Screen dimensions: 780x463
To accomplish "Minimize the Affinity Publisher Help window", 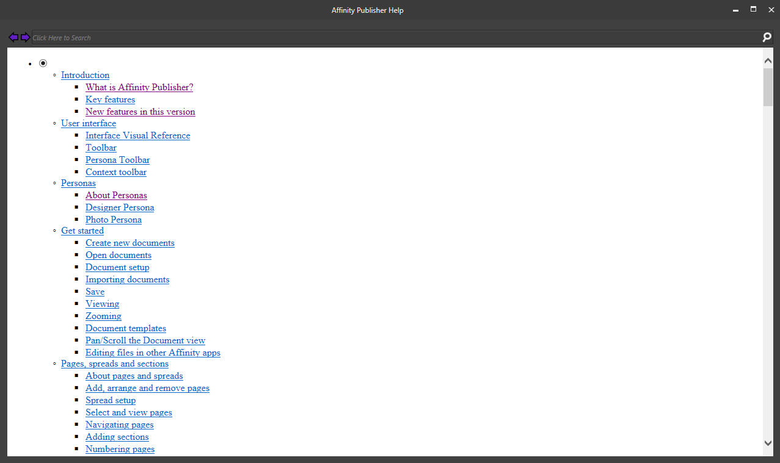I will [x=735, y=10].
